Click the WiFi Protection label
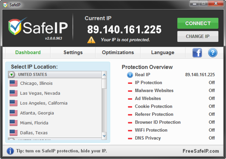 [x=151, y=130]
